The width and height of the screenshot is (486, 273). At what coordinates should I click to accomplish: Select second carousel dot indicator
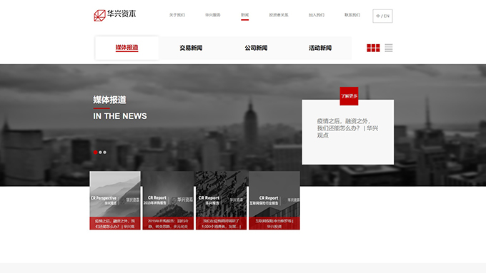click(x=101, y=152)
